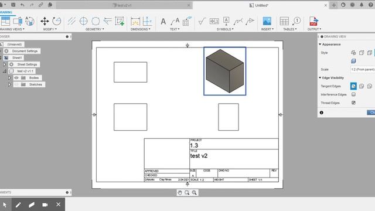
Task: Open the Geometry dropdown menu
Action: pyautogui.click(x=95, y=29)
